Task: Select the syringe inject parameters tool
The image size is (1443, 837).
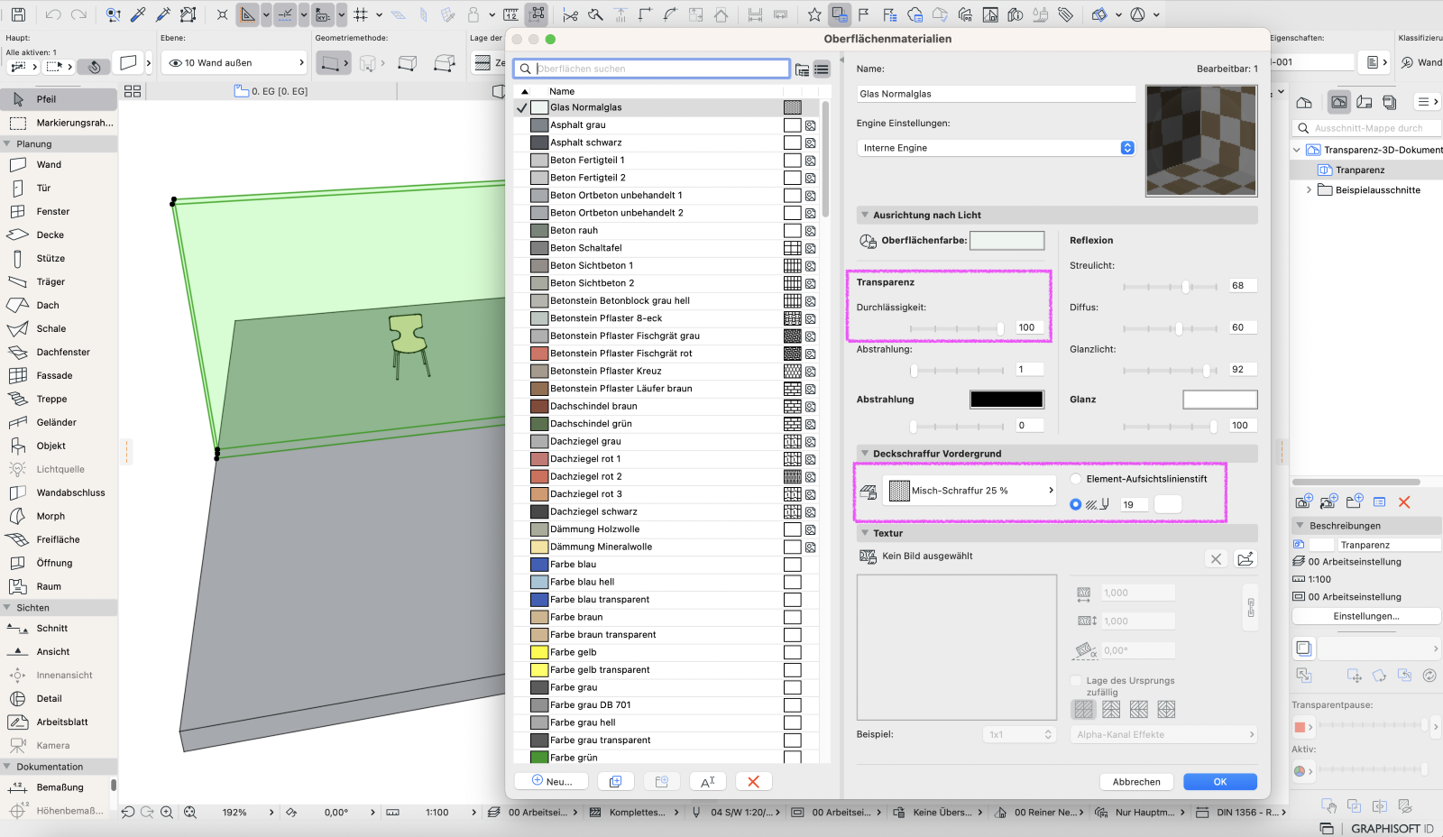Action: 163,14
